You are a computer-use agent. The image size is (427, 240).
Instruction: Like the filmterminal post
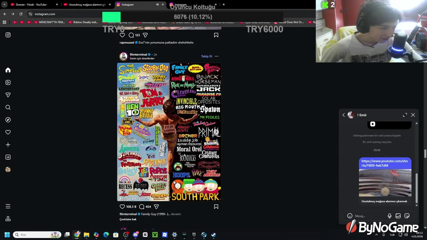[x=122, y=207]
